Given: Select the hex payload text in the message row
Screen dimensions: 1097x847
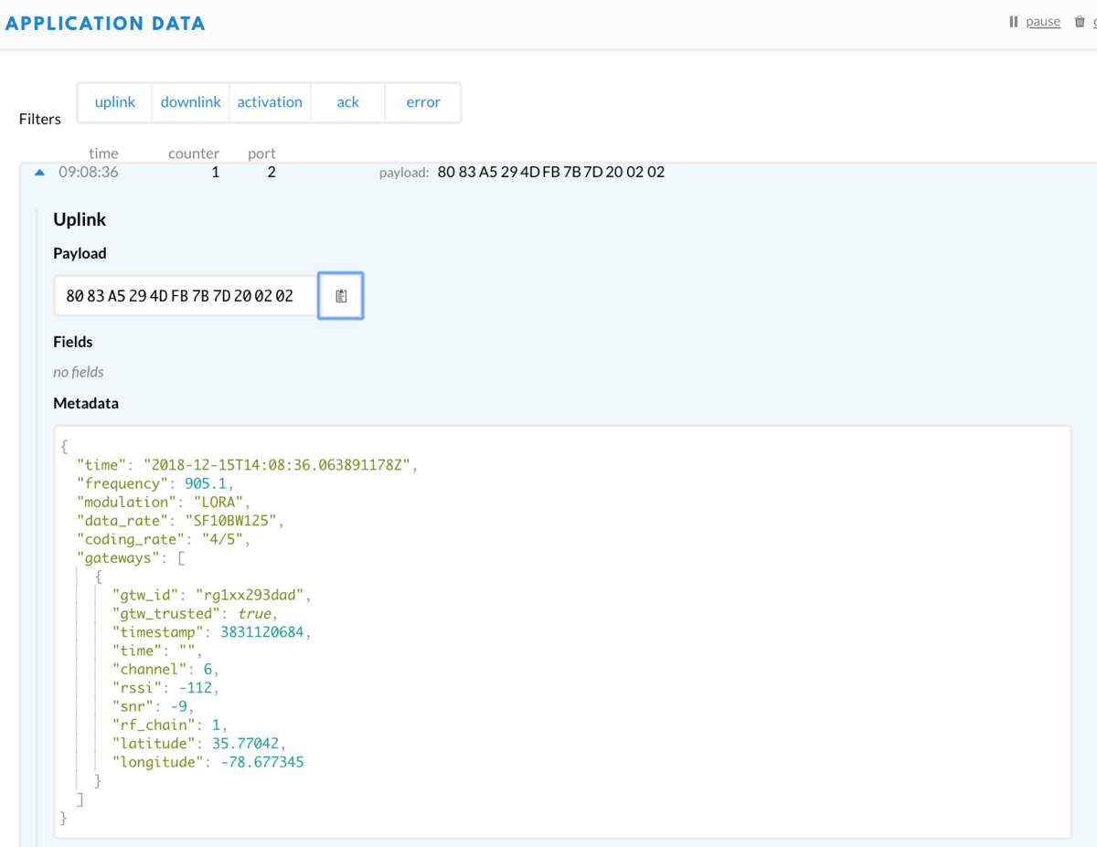Looking at the screenshot, I should 551,172.
